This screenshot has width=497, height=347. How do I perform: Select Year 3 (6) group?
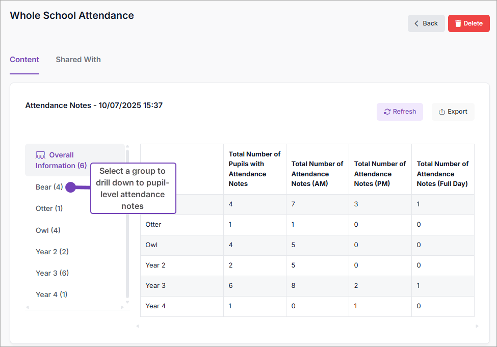(x=52, y=273)
